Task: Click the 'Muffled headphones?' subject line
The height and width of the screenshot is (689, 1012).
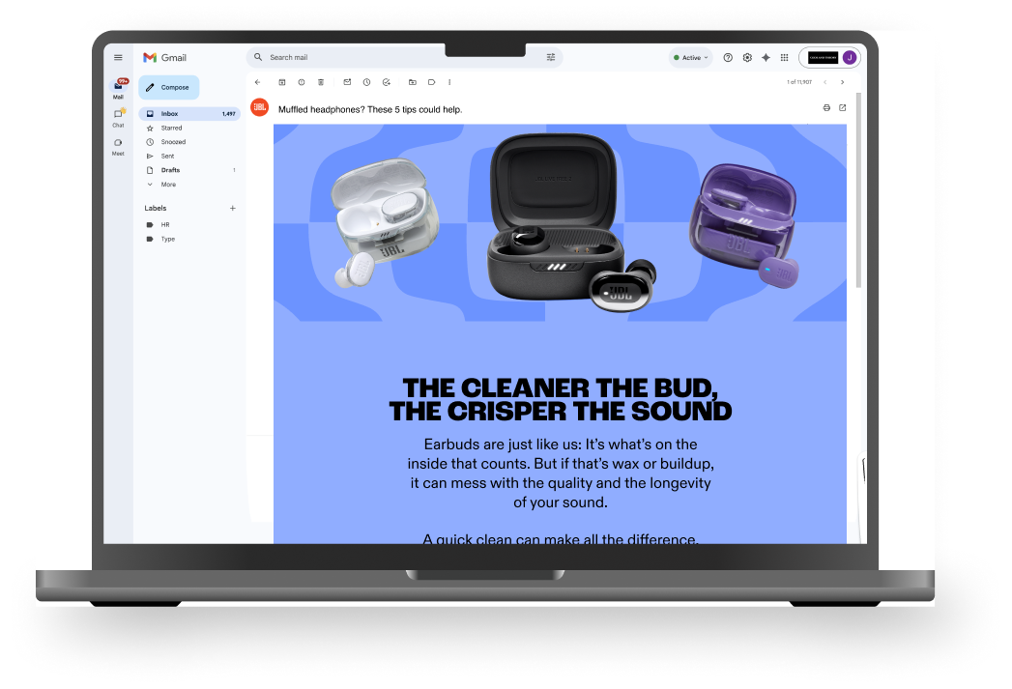Action: [370, 109]
